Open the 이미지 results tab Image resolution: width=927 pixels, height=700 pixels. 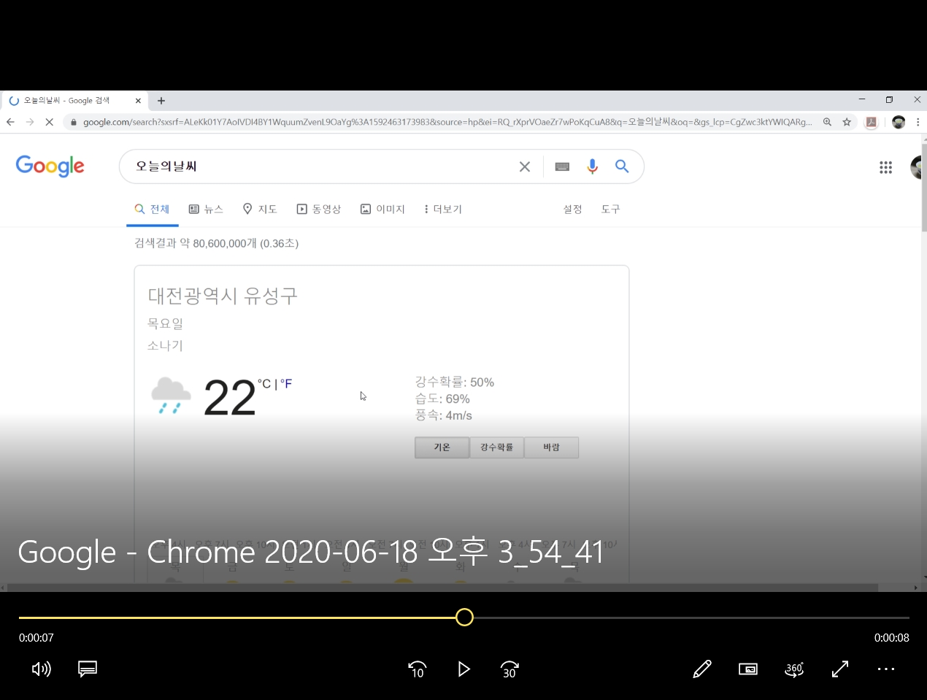coord(382,209)
